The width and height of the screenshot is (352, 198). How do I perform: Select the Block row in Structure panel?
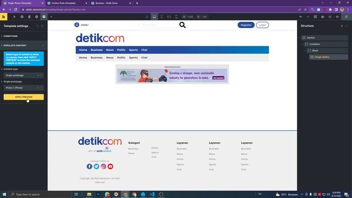(x=327, y=51)
